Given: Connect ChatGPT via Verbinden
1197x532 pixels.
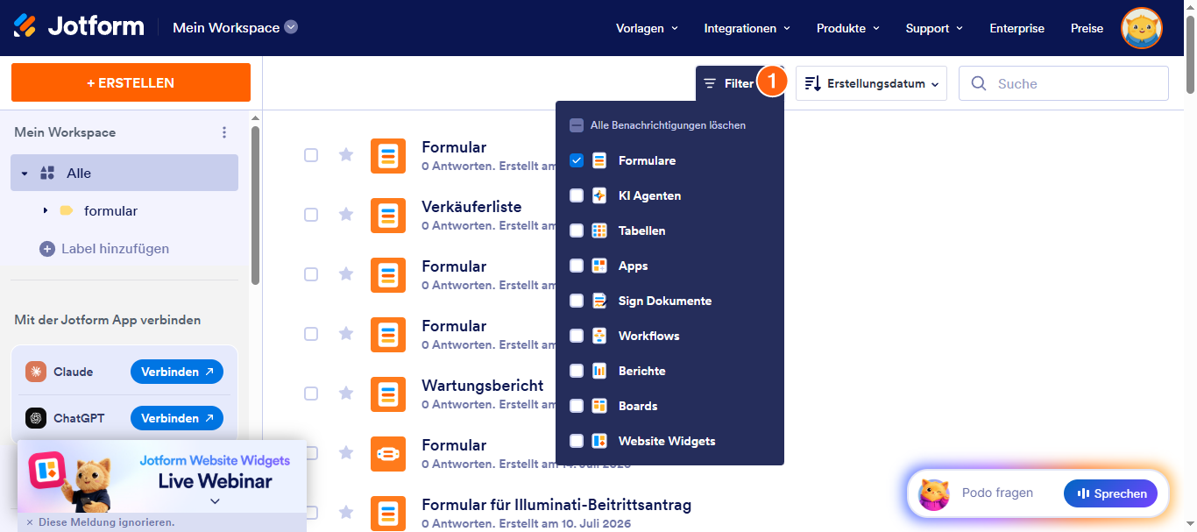Looking at the screenshot, I should coord(177,418).
